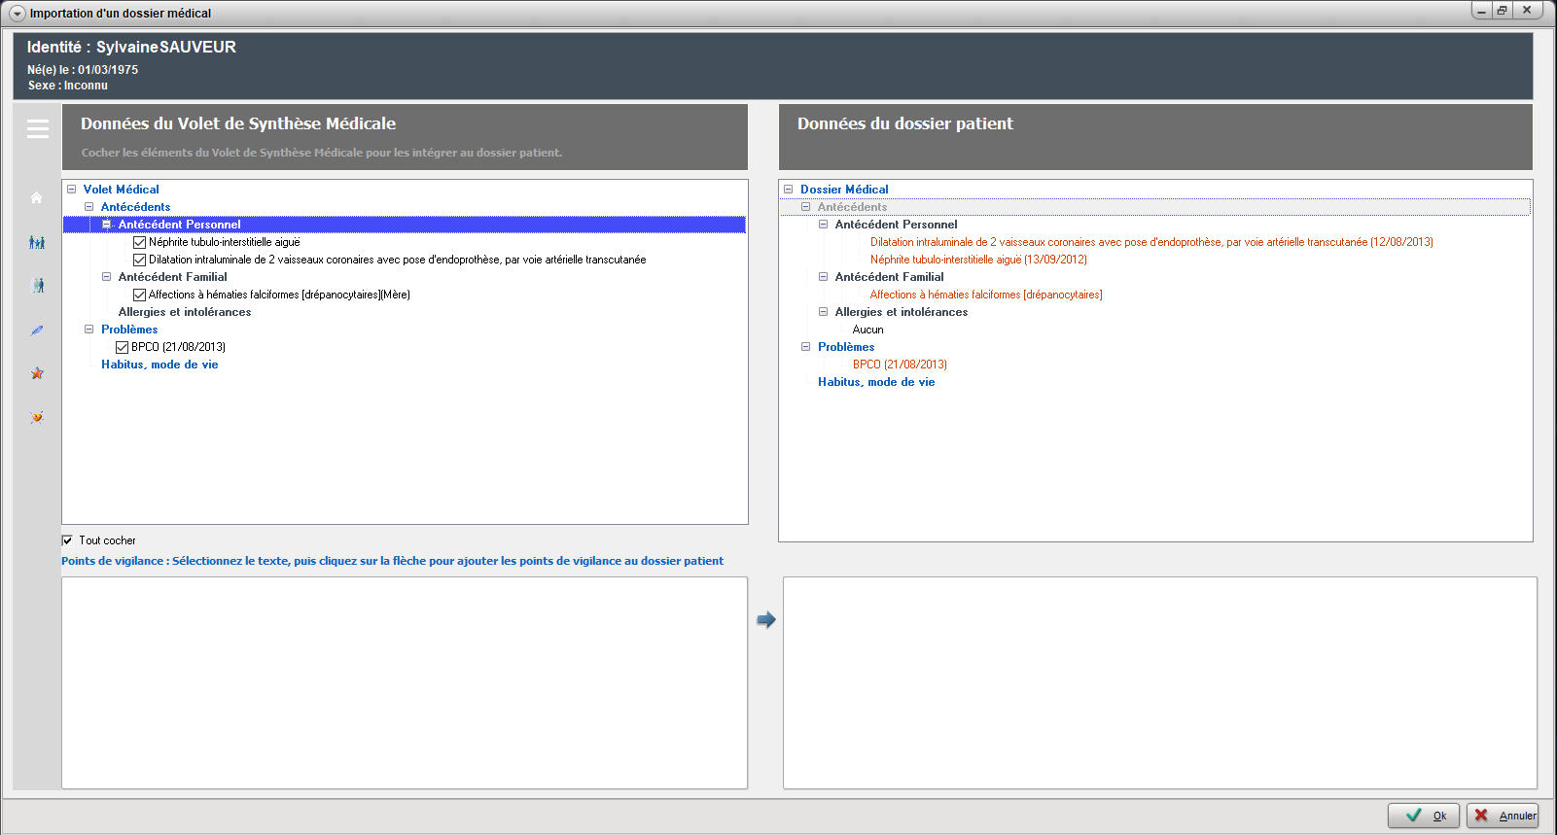Toggle the Tout cocher checkbox
The height and width of the screenshot is (835, 1557).
click(x=67, y=540)
